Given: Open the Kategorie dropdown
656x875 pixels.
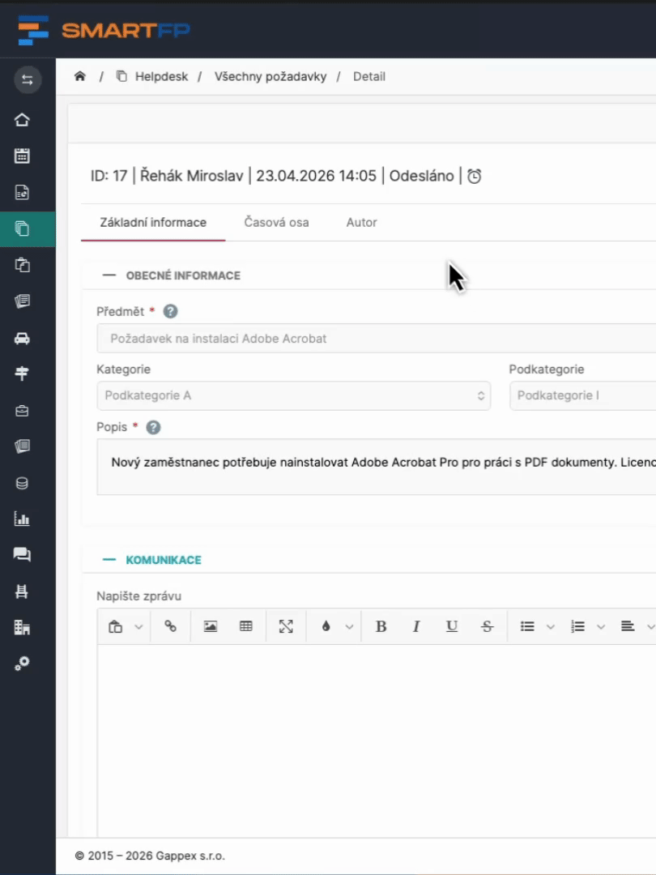Looking at the screenshot, I should click(293, 396).
